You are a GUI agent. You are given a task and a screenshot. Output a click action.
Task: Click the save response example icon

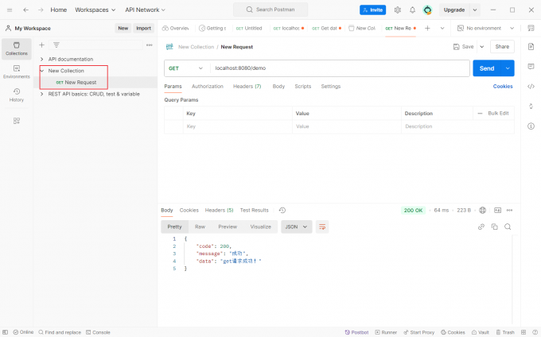[497, 210]
